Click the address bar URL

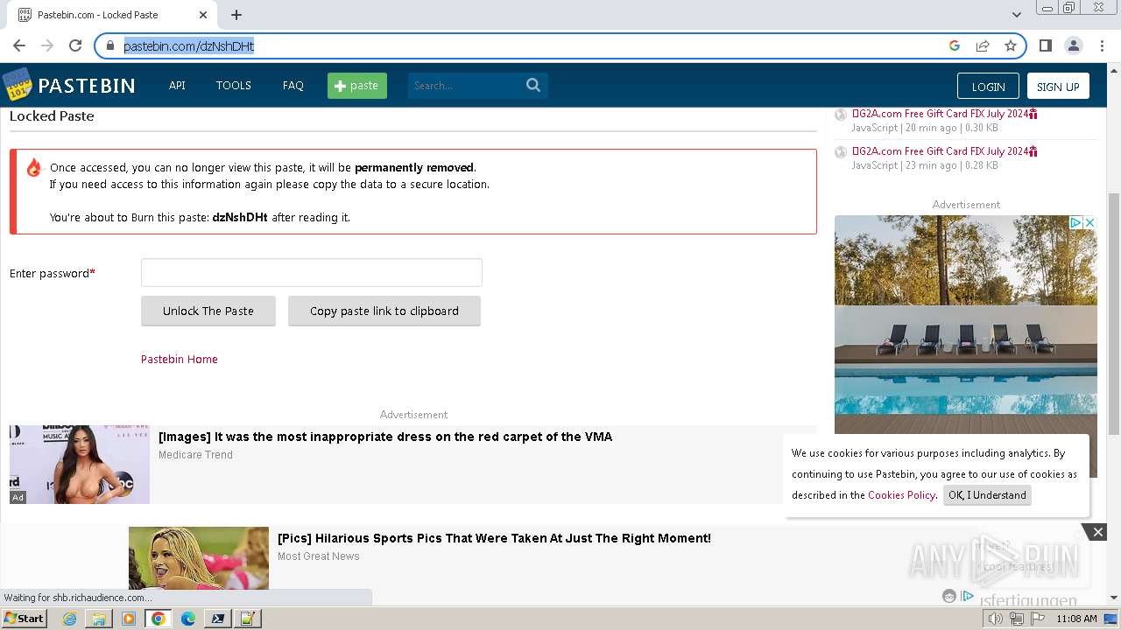click(188, 45)
